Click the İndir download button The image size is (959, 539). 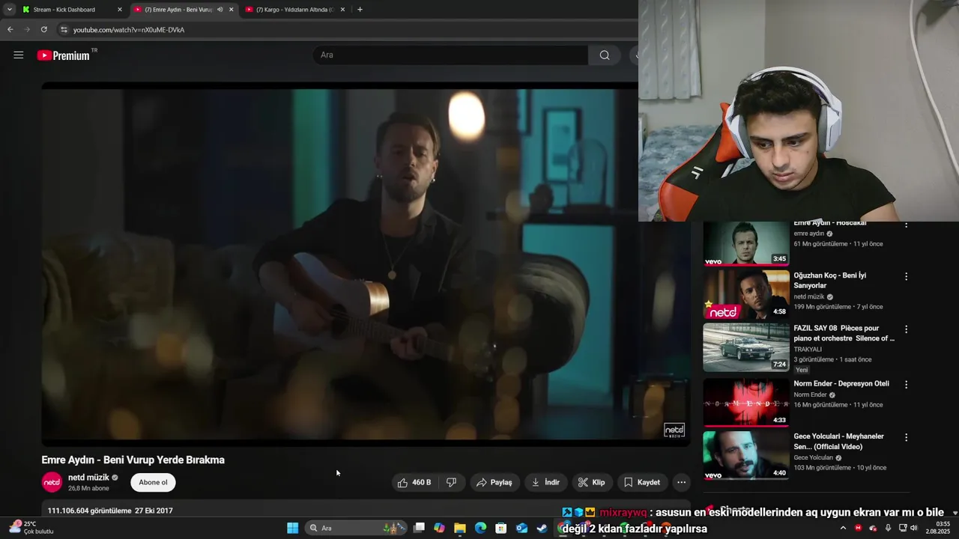[545, 482]
